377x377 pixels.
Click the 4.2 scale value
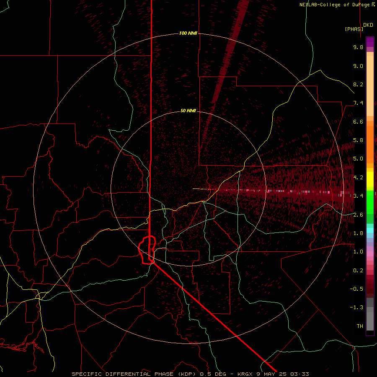tap(358, 178)
